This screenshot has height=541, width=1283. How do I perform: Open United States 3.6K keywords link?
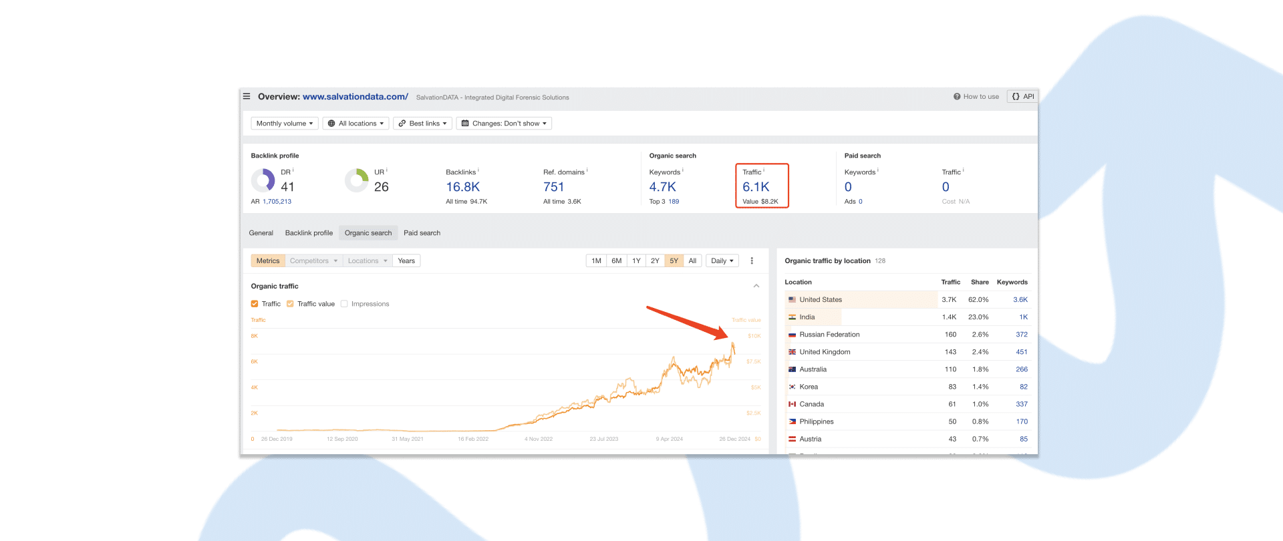tap(1020, 300)
